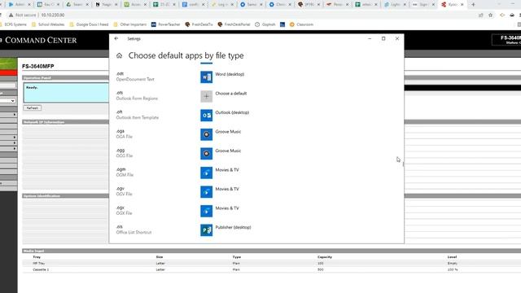Open the ECPS Systems bookmark folder
This screenshot has width=521, height=293.
(13, 24)
